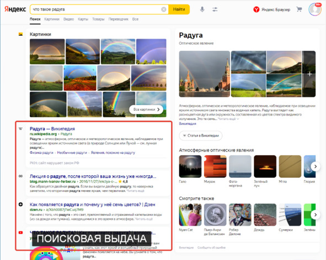Open the shopping cart icon

tap(299, 9)
